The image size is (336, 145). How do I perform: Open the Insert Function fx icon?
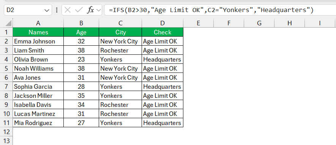(90, 10)
